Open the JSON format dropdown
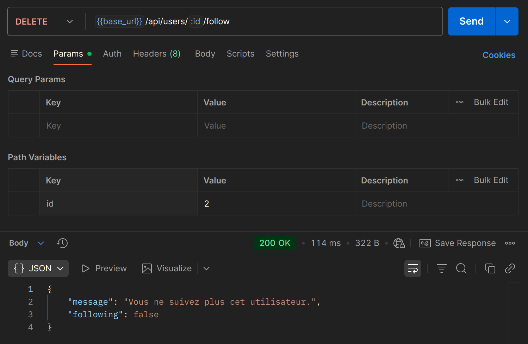Screen dimensions: 528x344 click(x=38, y=268)
